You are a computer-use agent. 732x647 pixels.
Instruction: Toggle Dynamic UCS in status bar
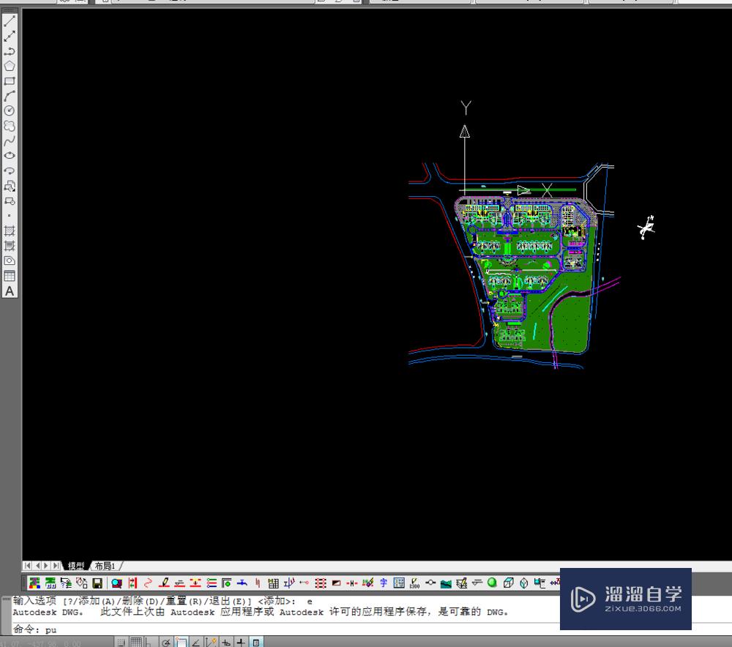pyautogui.click(x=211, y=643)
